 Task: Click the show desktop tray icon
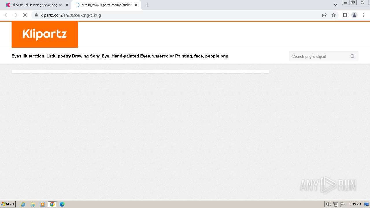(x=367, y=204)
